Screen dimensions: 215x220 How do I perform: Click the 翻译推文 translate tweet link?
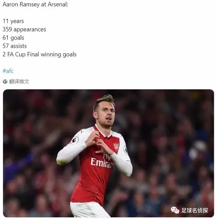click(19, 81)
